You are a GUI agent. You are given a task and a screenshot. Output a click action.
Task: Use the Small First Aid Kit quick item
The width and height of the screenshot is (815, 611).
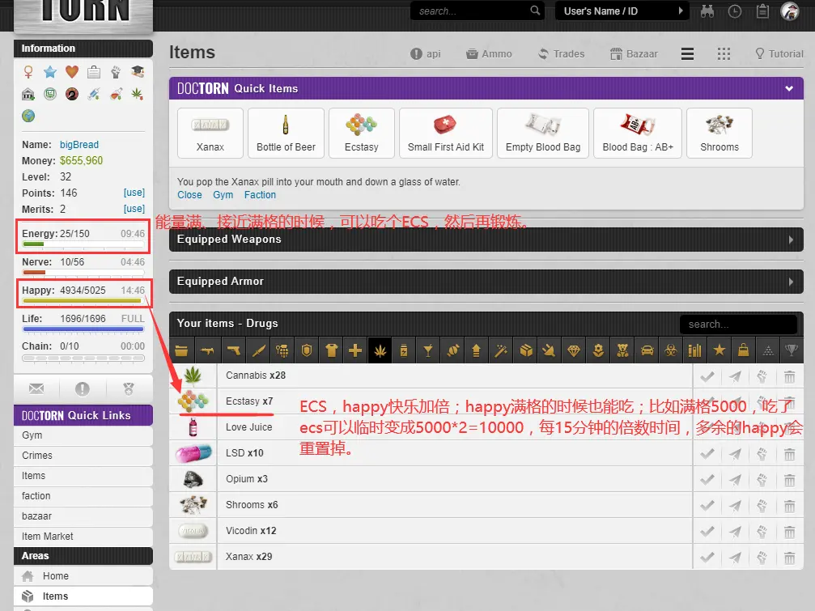coord(445,132)
